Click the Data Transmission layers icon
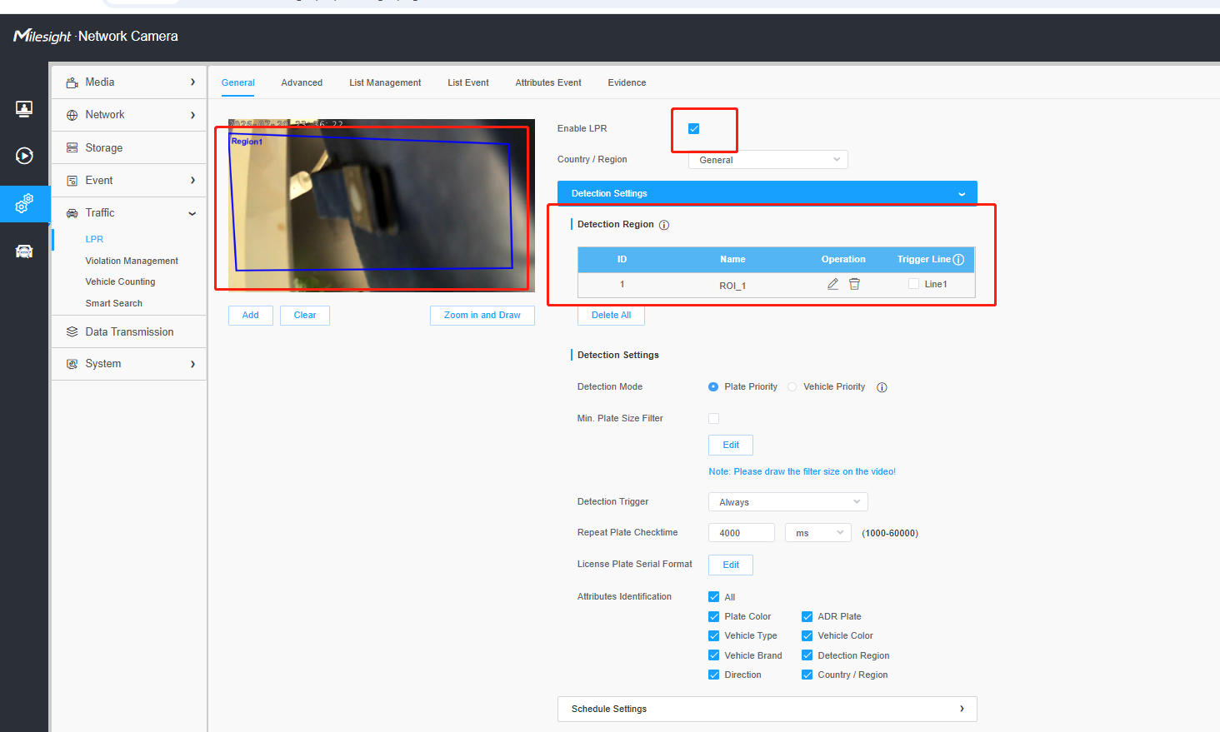The width and height of the screenshot is (1220, 732). point(72,331)
